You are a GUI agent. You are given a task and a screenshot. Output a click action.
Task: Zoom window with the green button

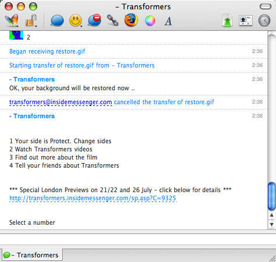pos(33,6)
